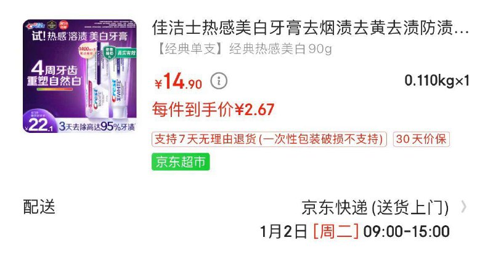Open the 佳洁士热感美白牙膏 product title

(311, 28)
